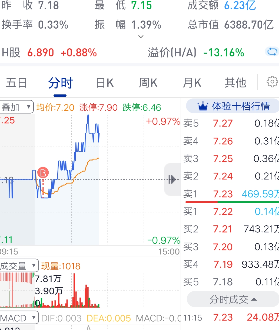Open the 其他 chart tab
This screenshot has width=279, height=330.
click(x=235, y=83)
